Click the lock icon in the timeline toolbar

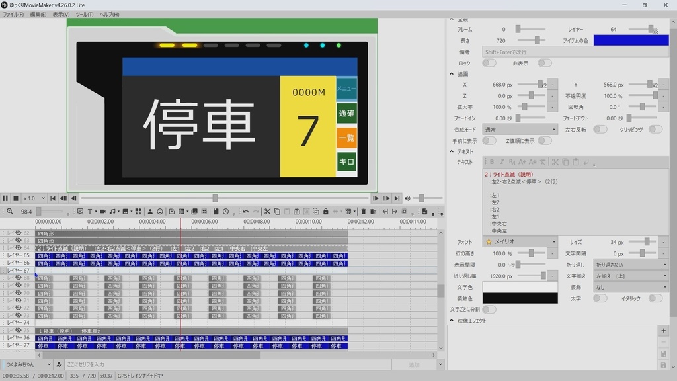click(326, 211)
